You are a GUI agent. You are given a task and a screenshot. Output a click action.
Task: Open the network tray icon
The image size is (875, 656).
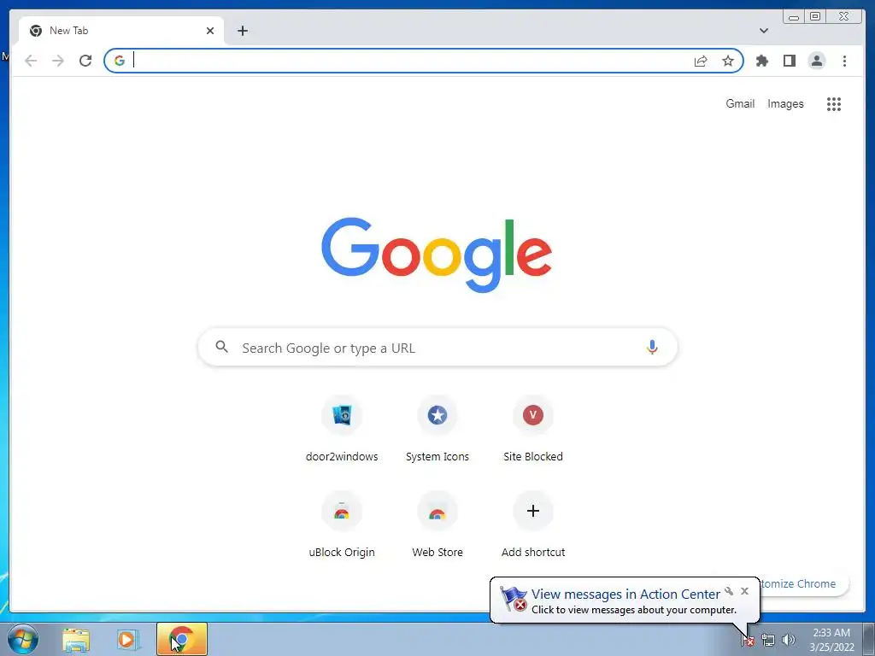[x=768, y=640]
